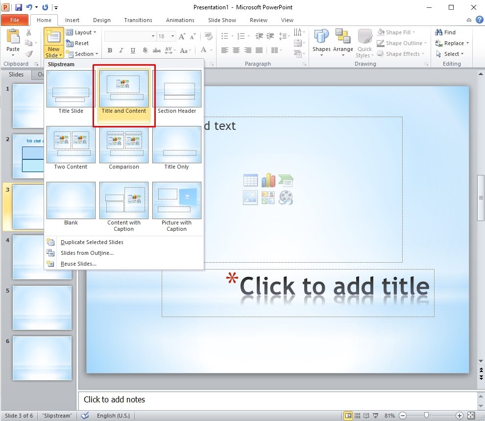
Task: Click Slide Sorter view icon in status bar
Action: point(357,416)
